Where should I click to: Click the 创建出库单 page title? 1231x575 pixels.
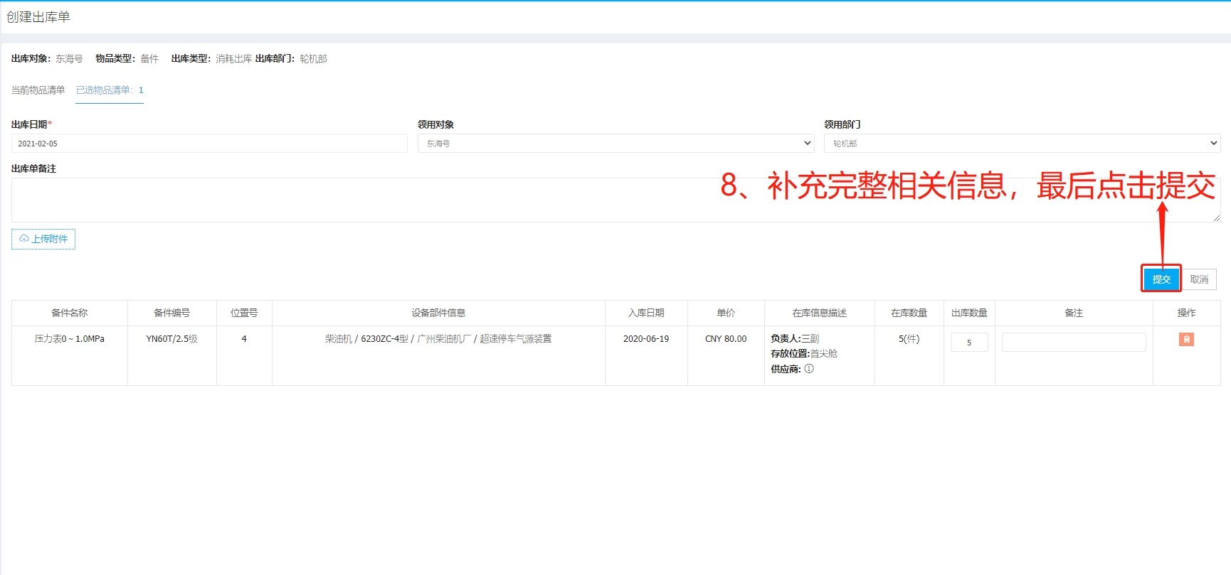coord(38,17)
